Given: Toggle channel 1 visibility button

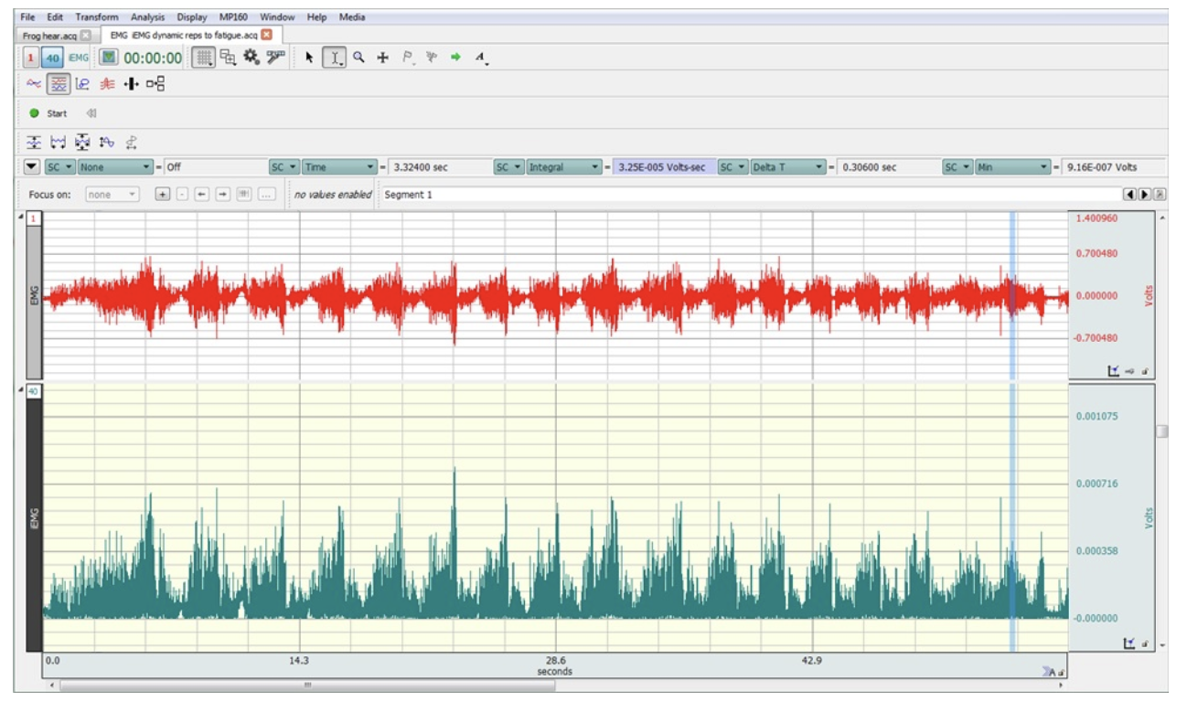Looking at the screenshot, I should pos(32,58).
